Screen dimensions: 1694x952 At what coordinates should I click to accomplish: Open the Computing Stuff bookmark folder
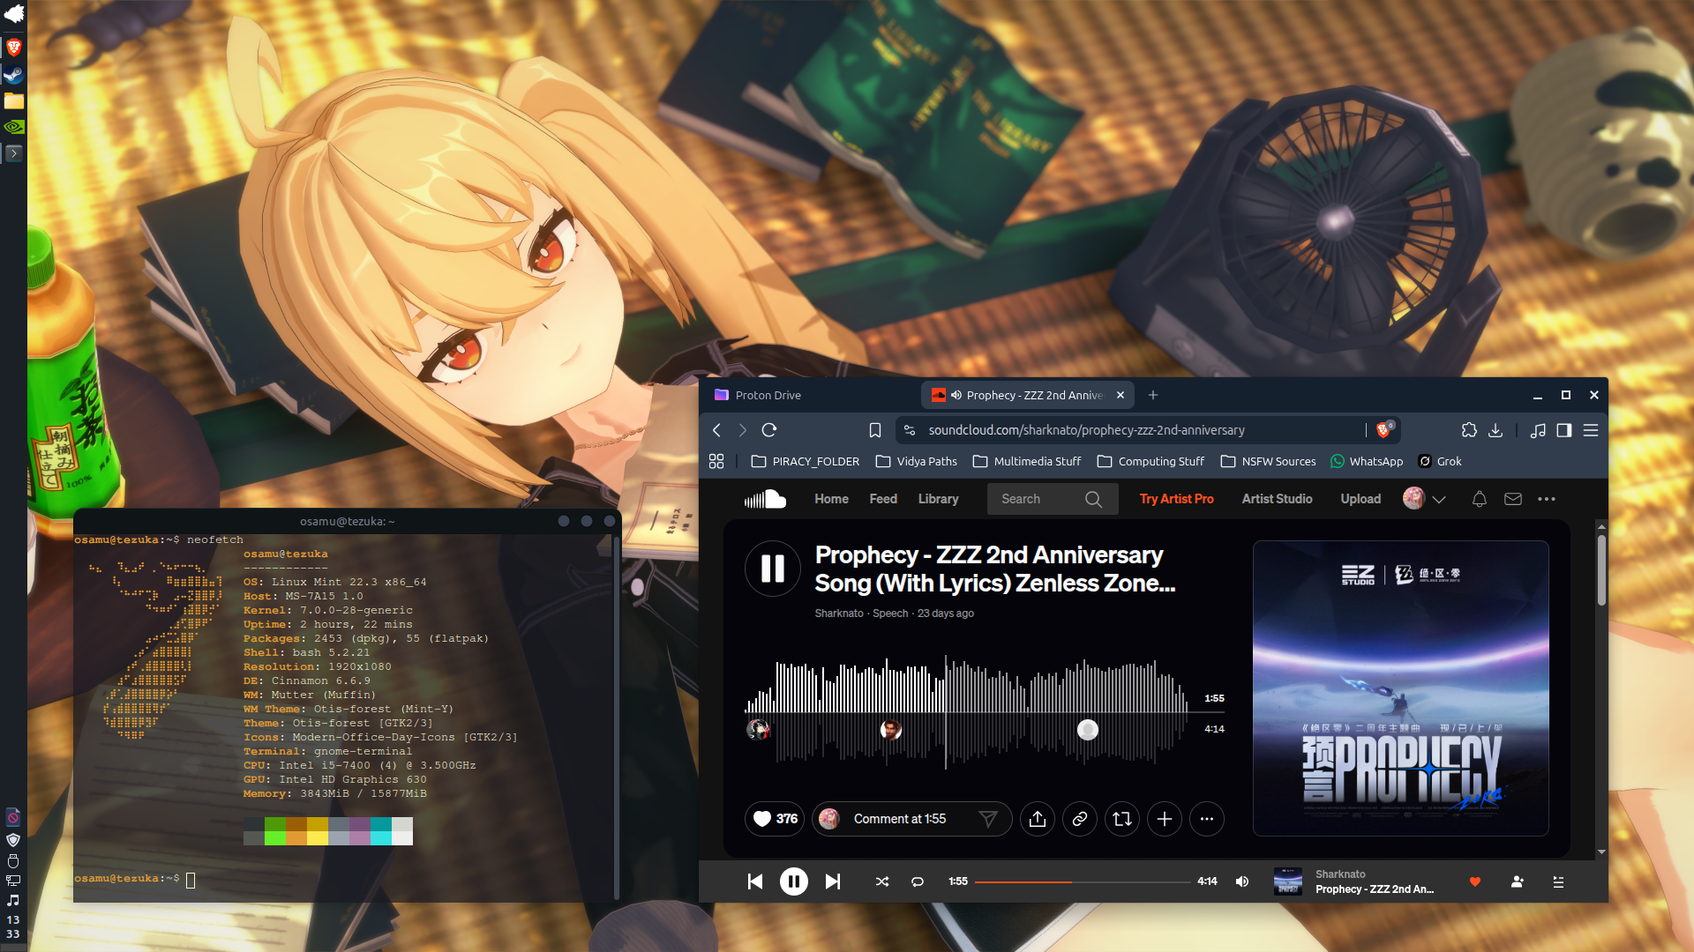[1151, 461]
